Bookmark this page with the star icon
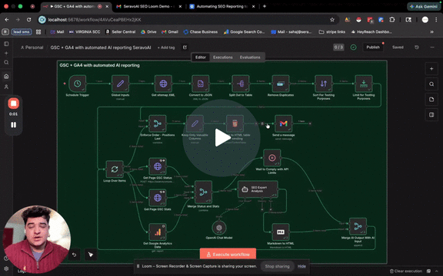 coord(332,20)
